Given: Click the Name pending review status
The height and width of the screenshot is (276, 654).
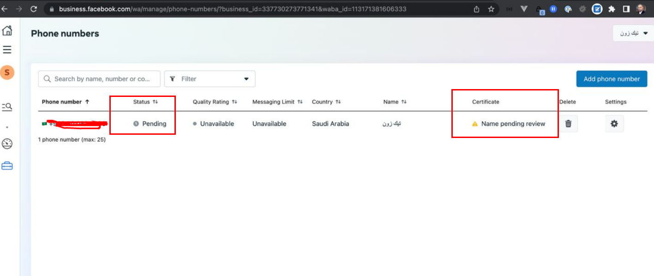Looking at the screenshot, I should 513,124.
